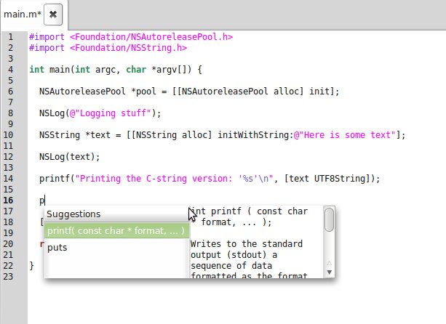Pick the puts suggestion from the list

(x=58, y=248)
